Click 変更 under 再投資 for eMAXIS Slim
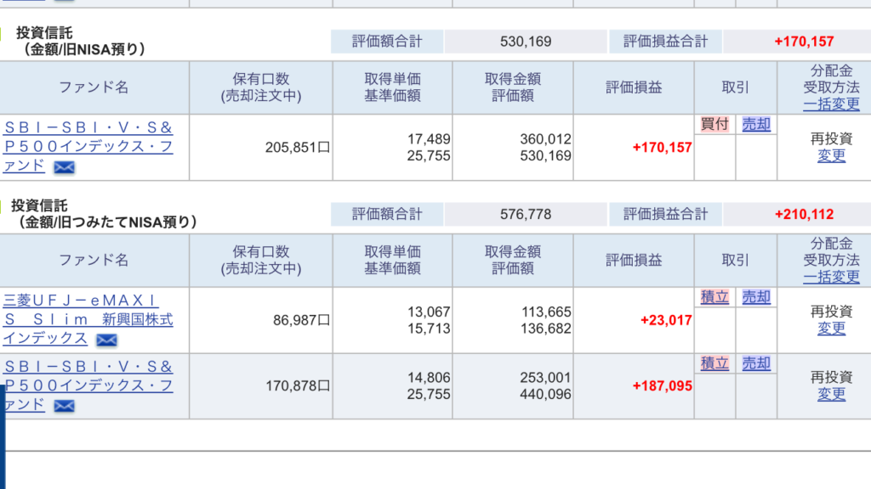Image resolution: width=871 pixels, height=489 pixels. (831, 328)
